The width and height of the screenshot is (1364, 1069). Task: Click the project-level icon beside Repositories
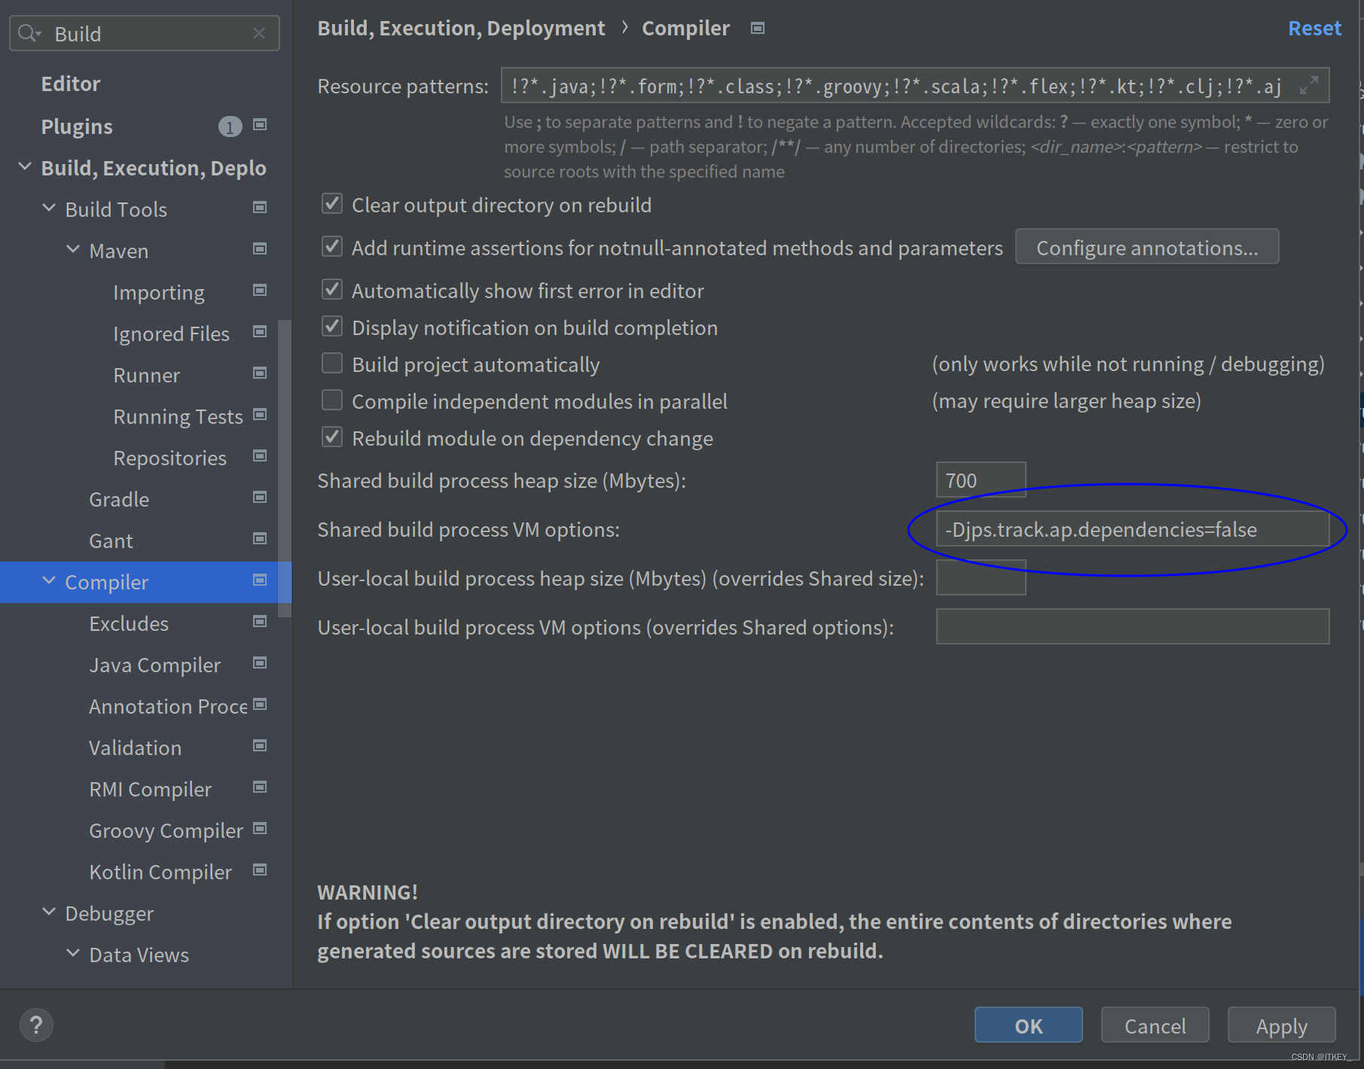[260, 456]
